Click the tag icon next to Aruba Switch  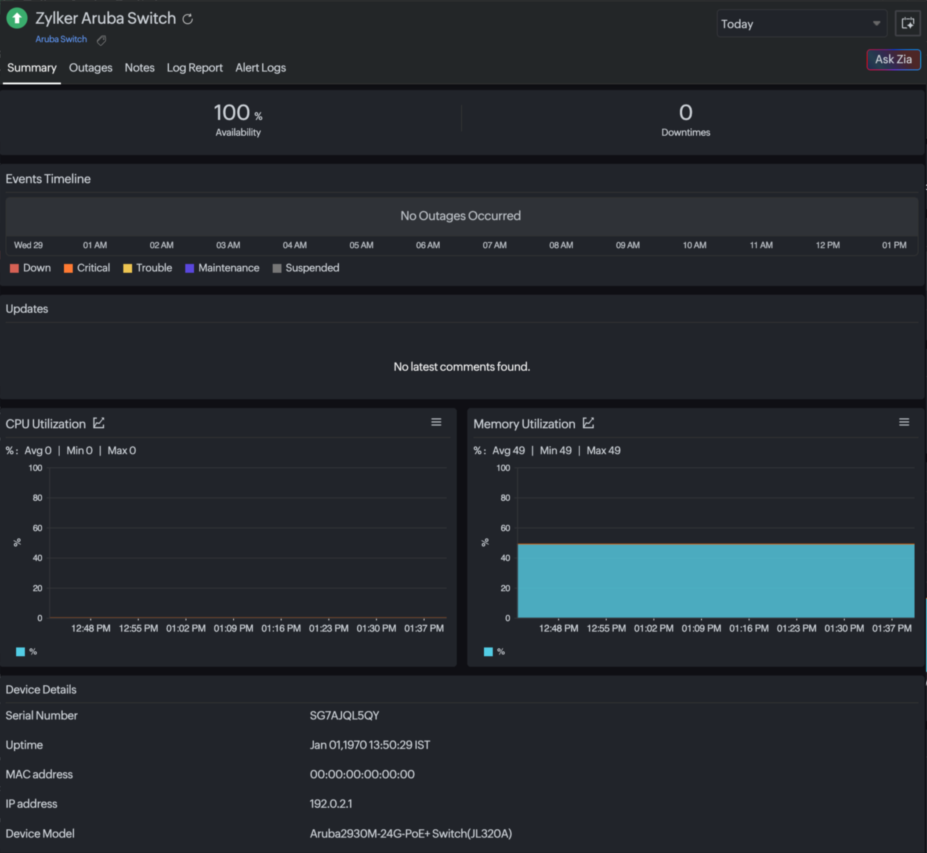tap(101, 40)
